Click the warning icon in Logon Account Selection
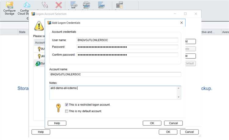The height and width of the screenshot is (140, 229). coord(39,26)
